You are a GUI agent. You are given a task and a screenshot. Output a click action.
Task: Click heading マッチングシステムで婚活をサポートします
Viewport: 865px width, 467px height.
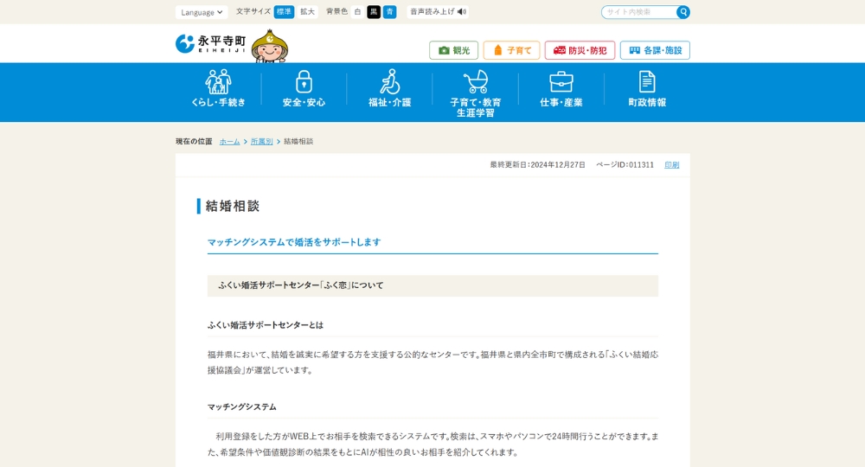tap(294, 242)
